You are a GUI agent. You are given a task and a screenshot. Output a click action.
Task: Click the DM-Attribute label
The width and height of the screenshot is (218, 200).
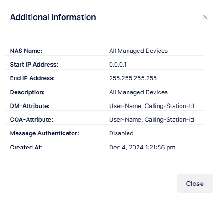coord(30,106)
